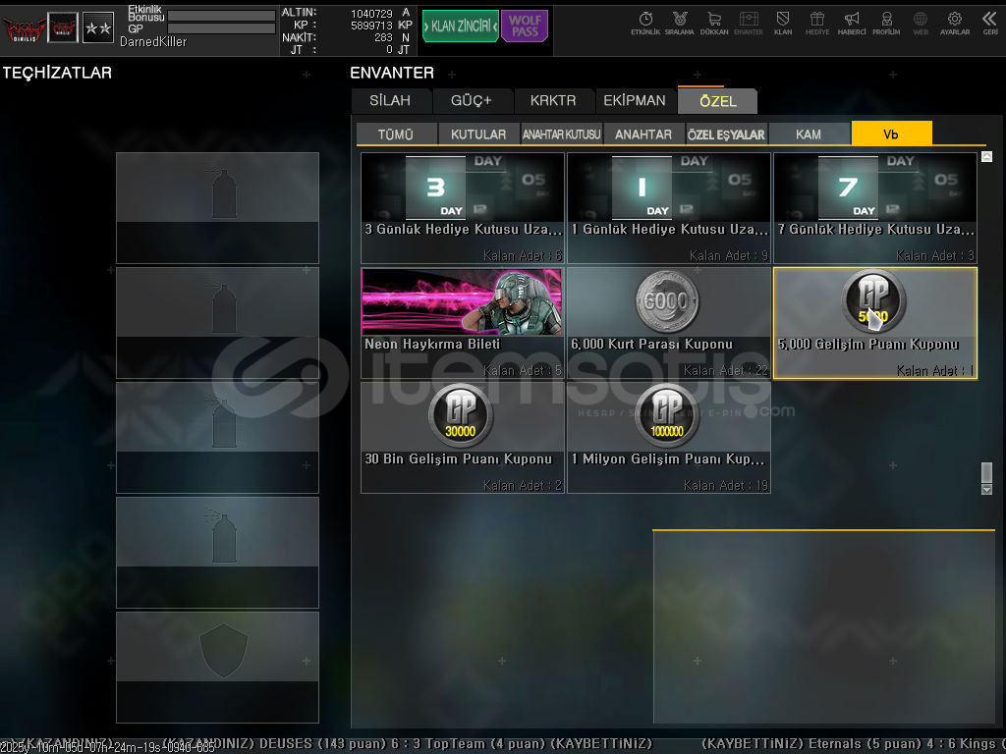Click the empty shield equipment slot
This screenshot has height=754, width=1006.
[x=217, y=667]
